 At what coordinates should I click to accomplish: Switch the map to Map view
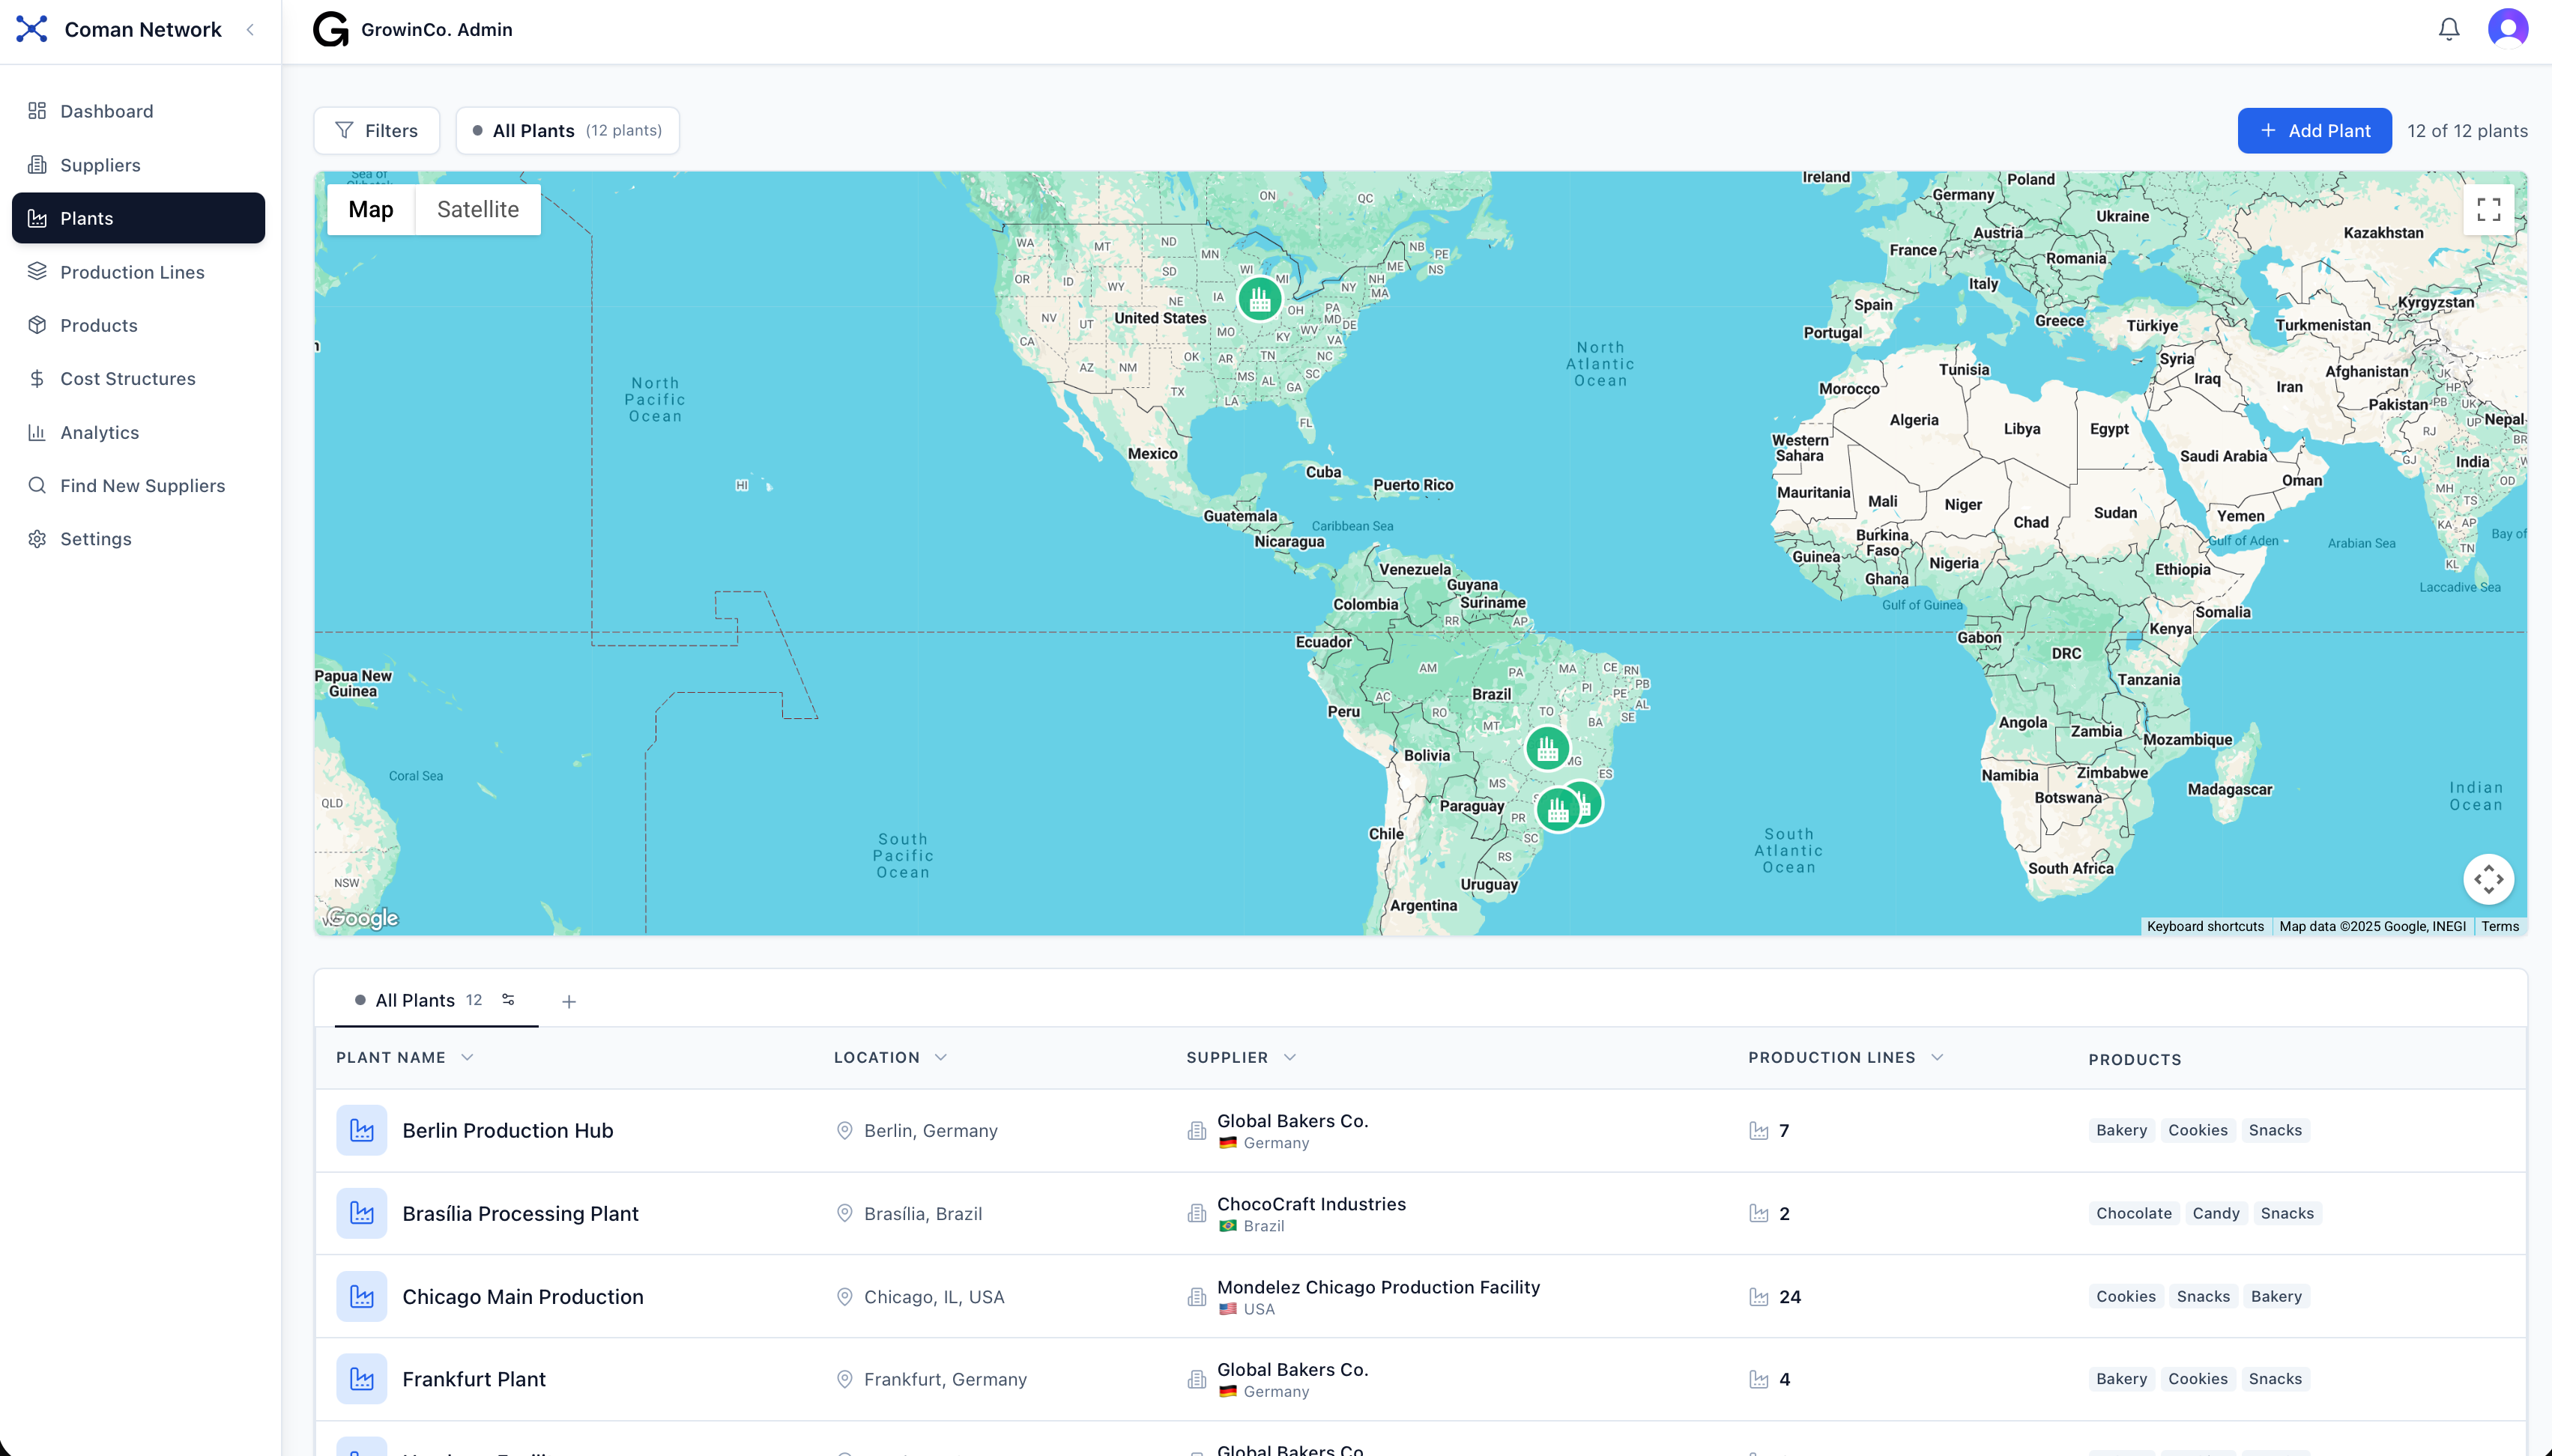370,209
